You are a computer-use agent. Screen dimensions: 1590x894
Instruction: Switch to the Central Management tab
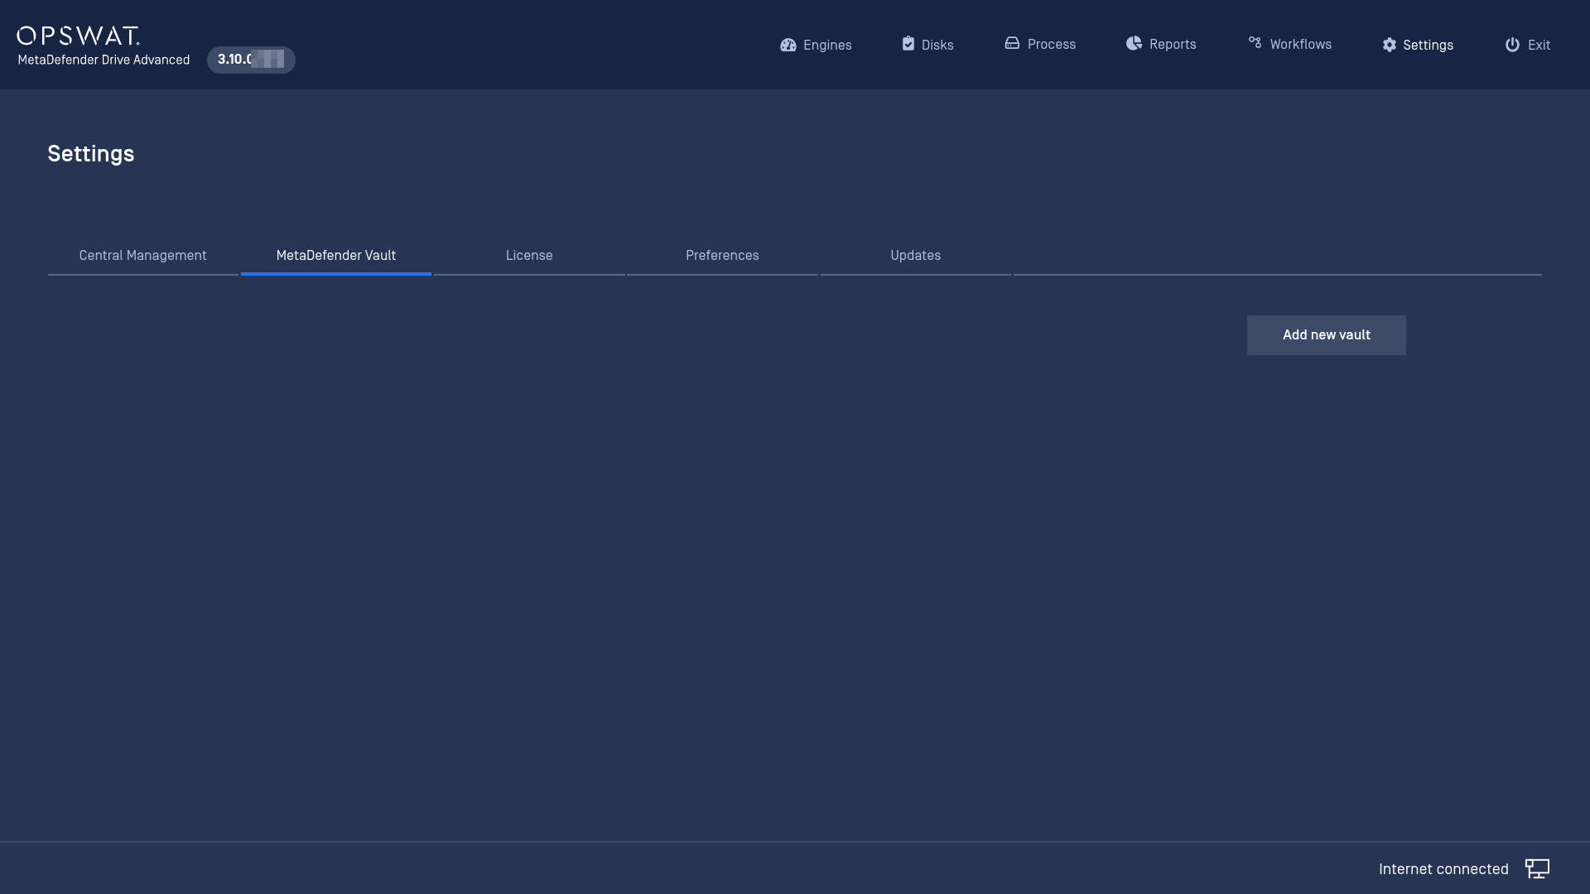coord(143,256)
